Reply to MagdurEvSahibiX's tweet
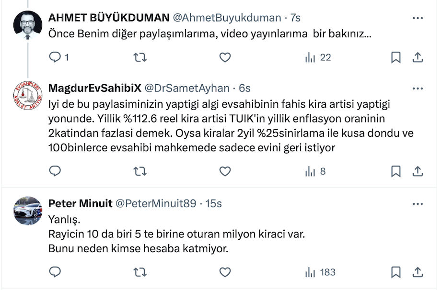 (x=56, y=171)
